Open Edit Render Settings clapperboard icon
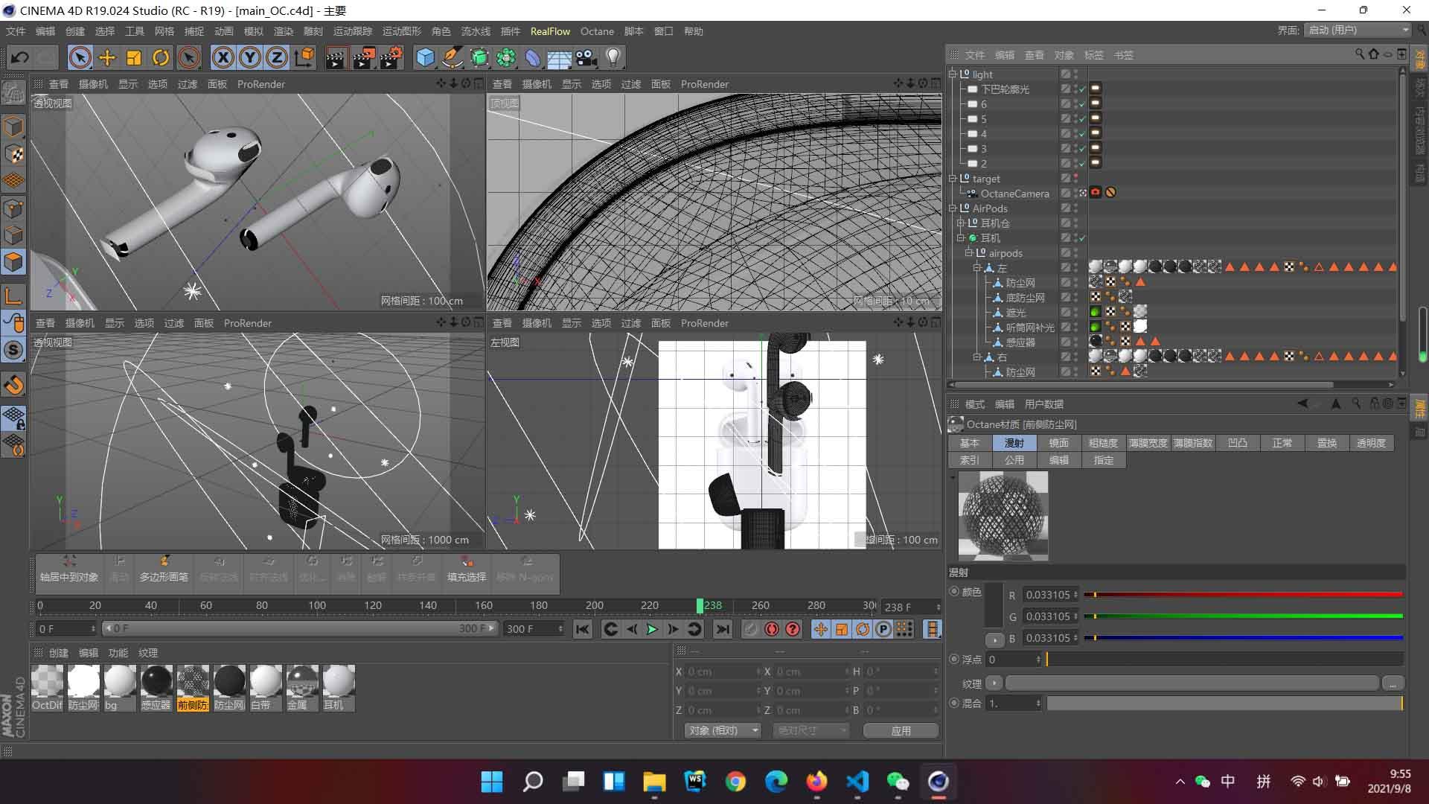Screen dimensions: 1429x804 391,57
